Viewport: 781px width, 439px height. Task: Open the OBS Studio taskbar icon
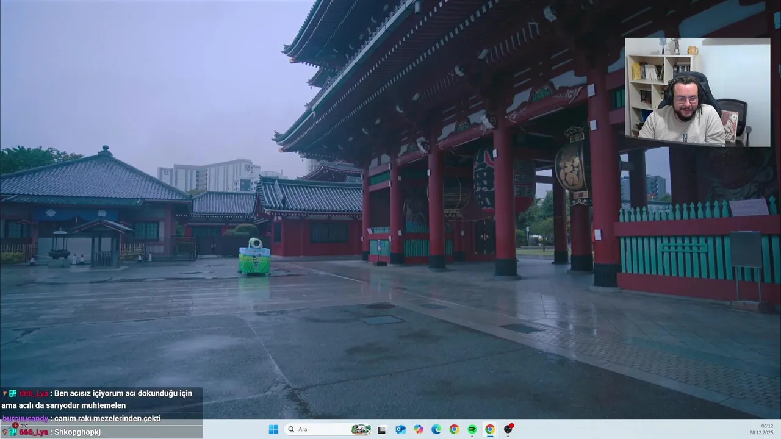pyautogui.click(x=508, y=429)
